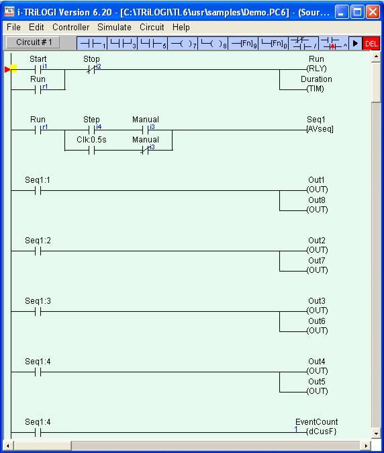Click the Circuit # 1 indicator button

34,42
